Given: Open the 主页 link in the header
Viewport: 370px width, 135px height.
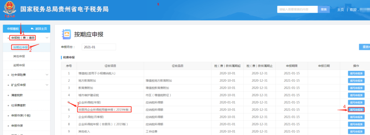Looking at the screenshot, I should point(340,10).
